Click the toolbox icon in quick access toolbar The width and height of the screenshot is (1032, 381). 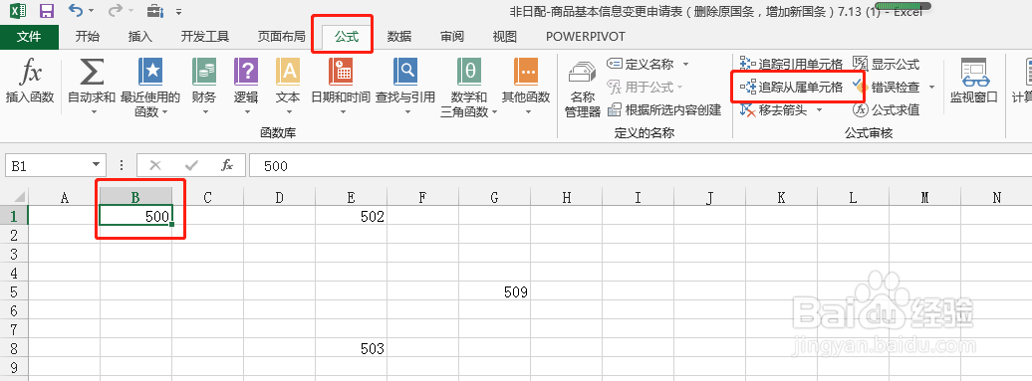(155, 11)
